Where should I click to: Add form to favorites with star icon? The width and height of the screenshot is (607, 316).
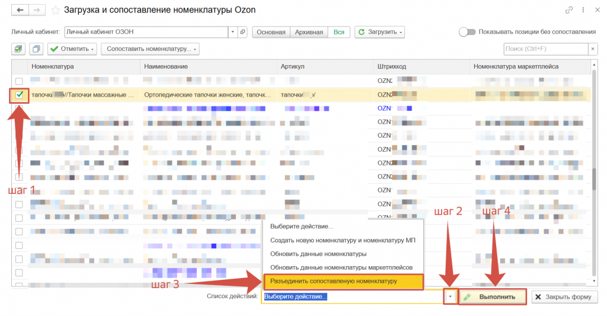(x=56, y=10)
